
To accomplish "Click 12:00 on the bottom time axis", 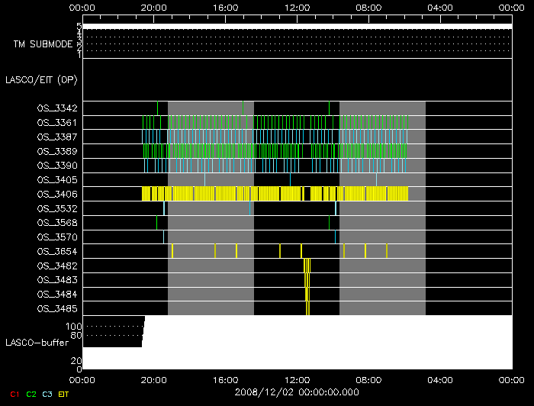I will pyautogui.click(x=297, y=379).
